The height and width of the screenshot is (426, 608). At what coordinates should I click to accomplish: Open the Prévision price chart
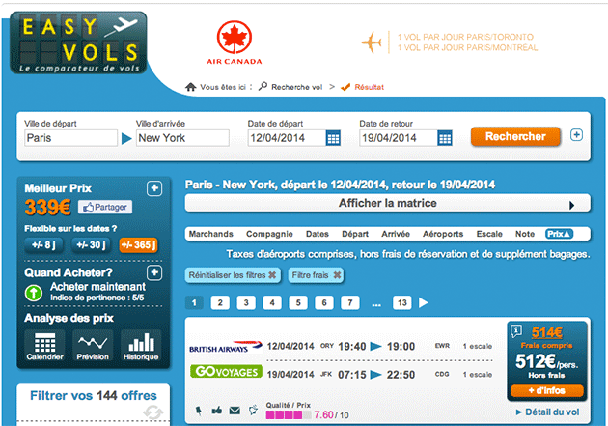click(93, 346)
